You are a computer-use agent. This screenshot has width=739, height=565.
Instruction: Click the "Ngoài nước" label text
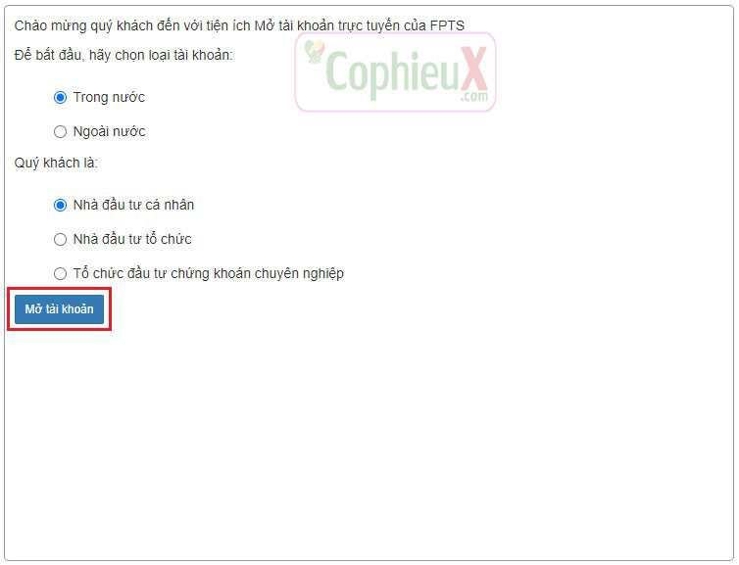109,131
